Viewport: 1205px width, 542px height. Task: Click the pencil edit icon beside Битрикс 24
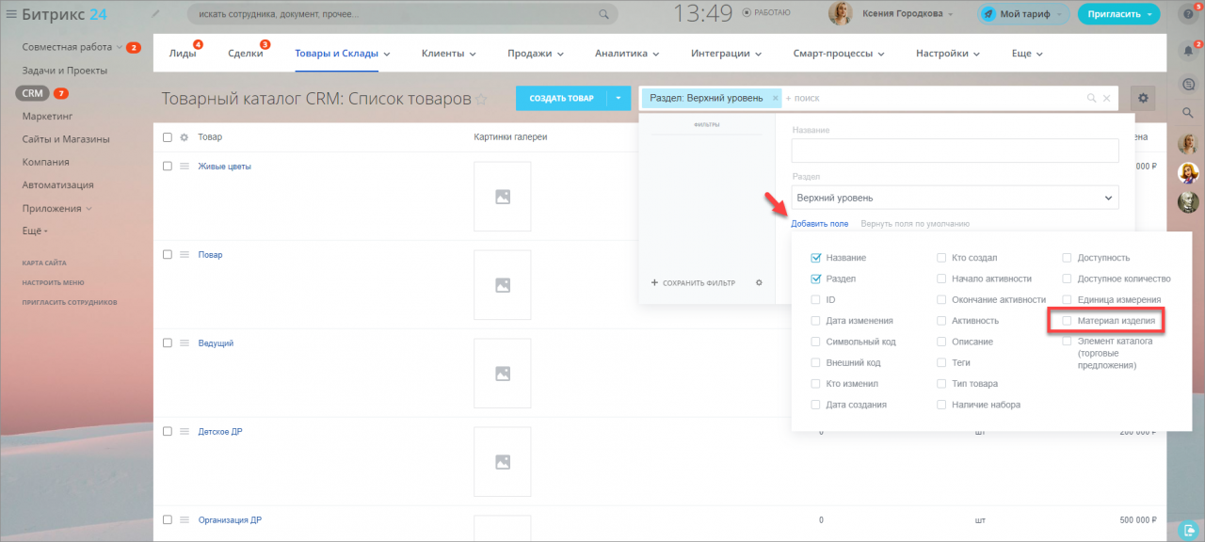pos(155,13)
